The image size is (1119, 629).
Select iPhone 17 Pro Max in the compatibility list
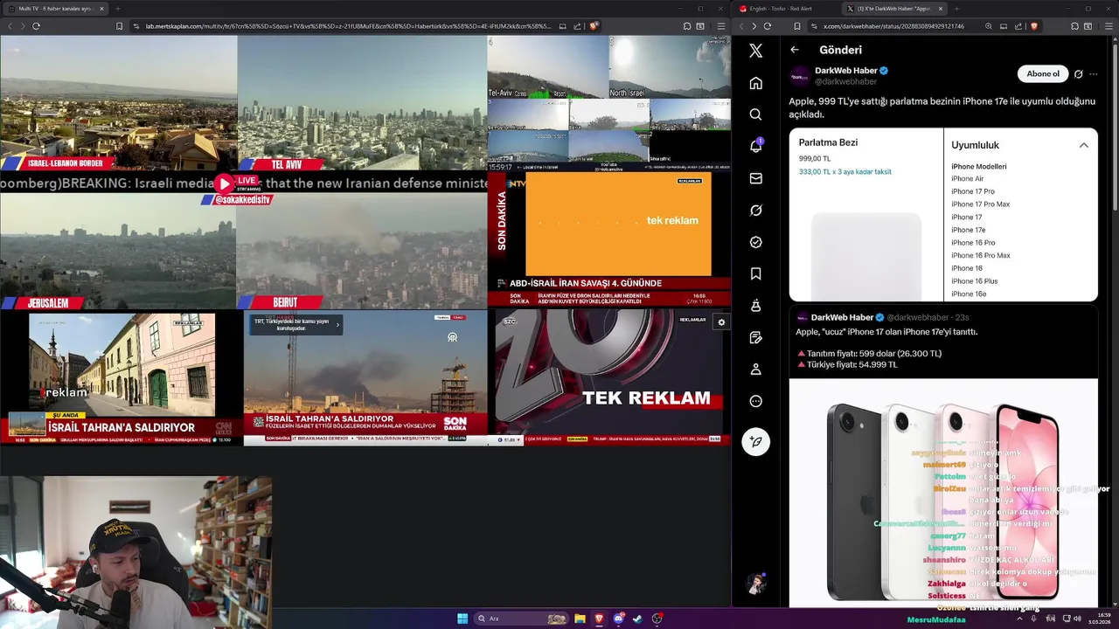pyautogui.click(x=980, y=204)
